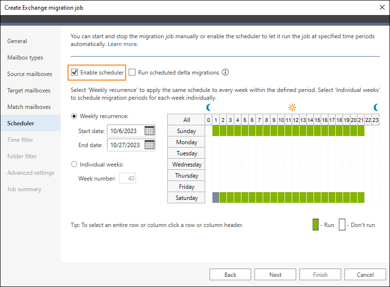The height and width of the screenshot is (287, 390).
Task: Open the Start date calendar picker
Action: coord(149,131)
